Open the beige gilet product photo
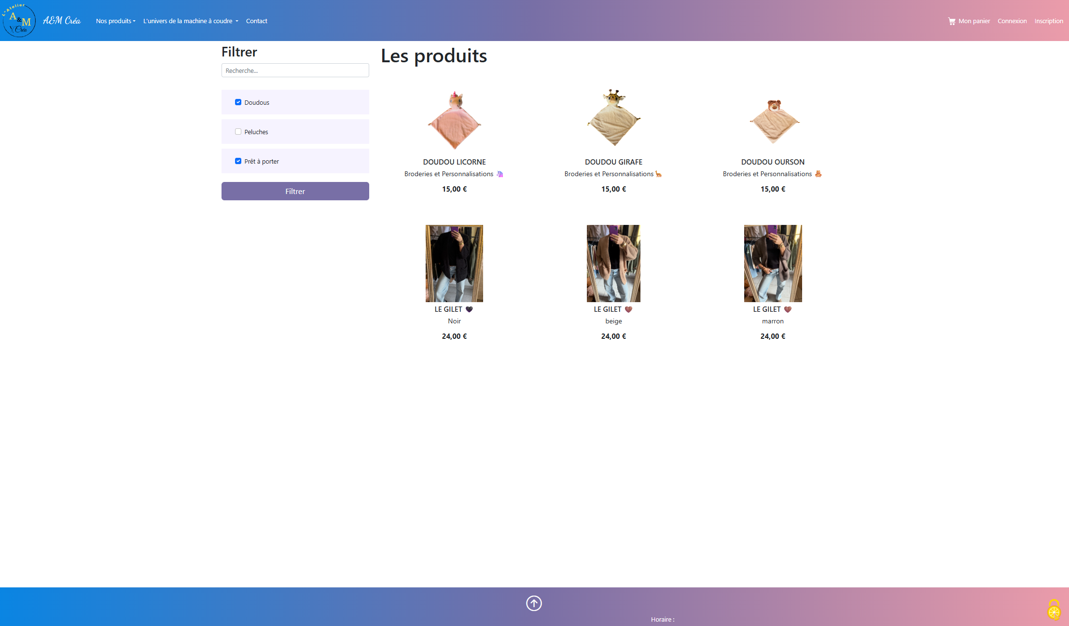 tap(613, 264)
